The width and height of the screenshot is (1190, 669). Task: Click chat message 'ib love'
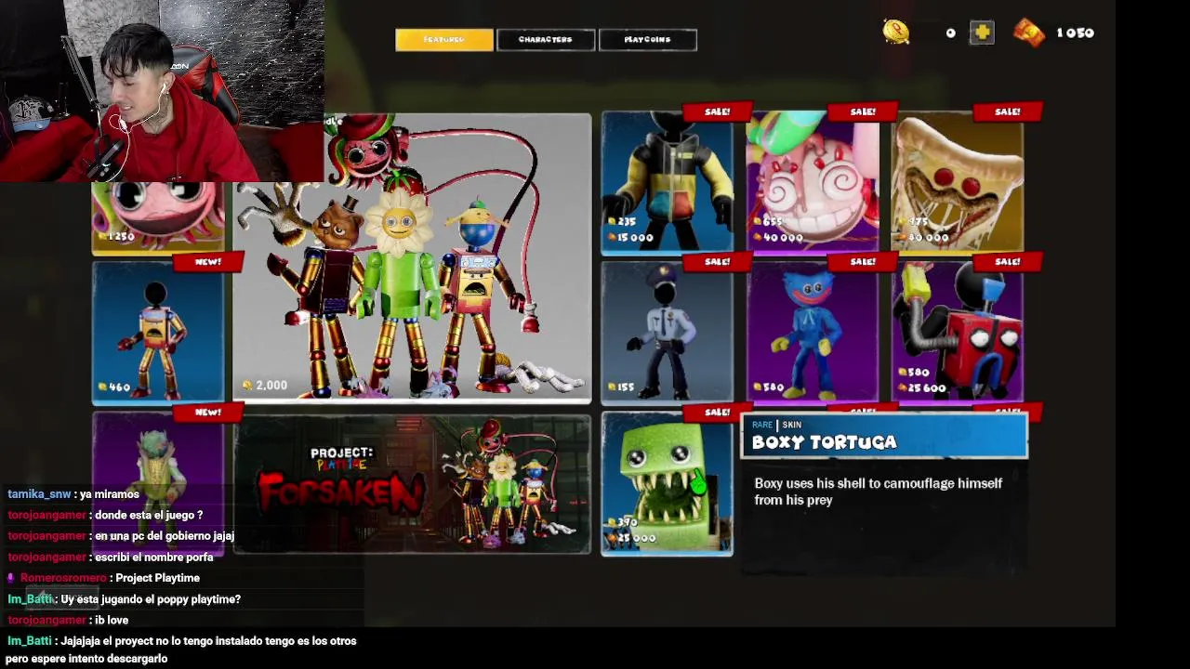(112, 620)
